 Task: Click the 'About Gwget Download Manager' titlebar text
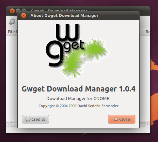pyautogui.click(x=64, y=16)
